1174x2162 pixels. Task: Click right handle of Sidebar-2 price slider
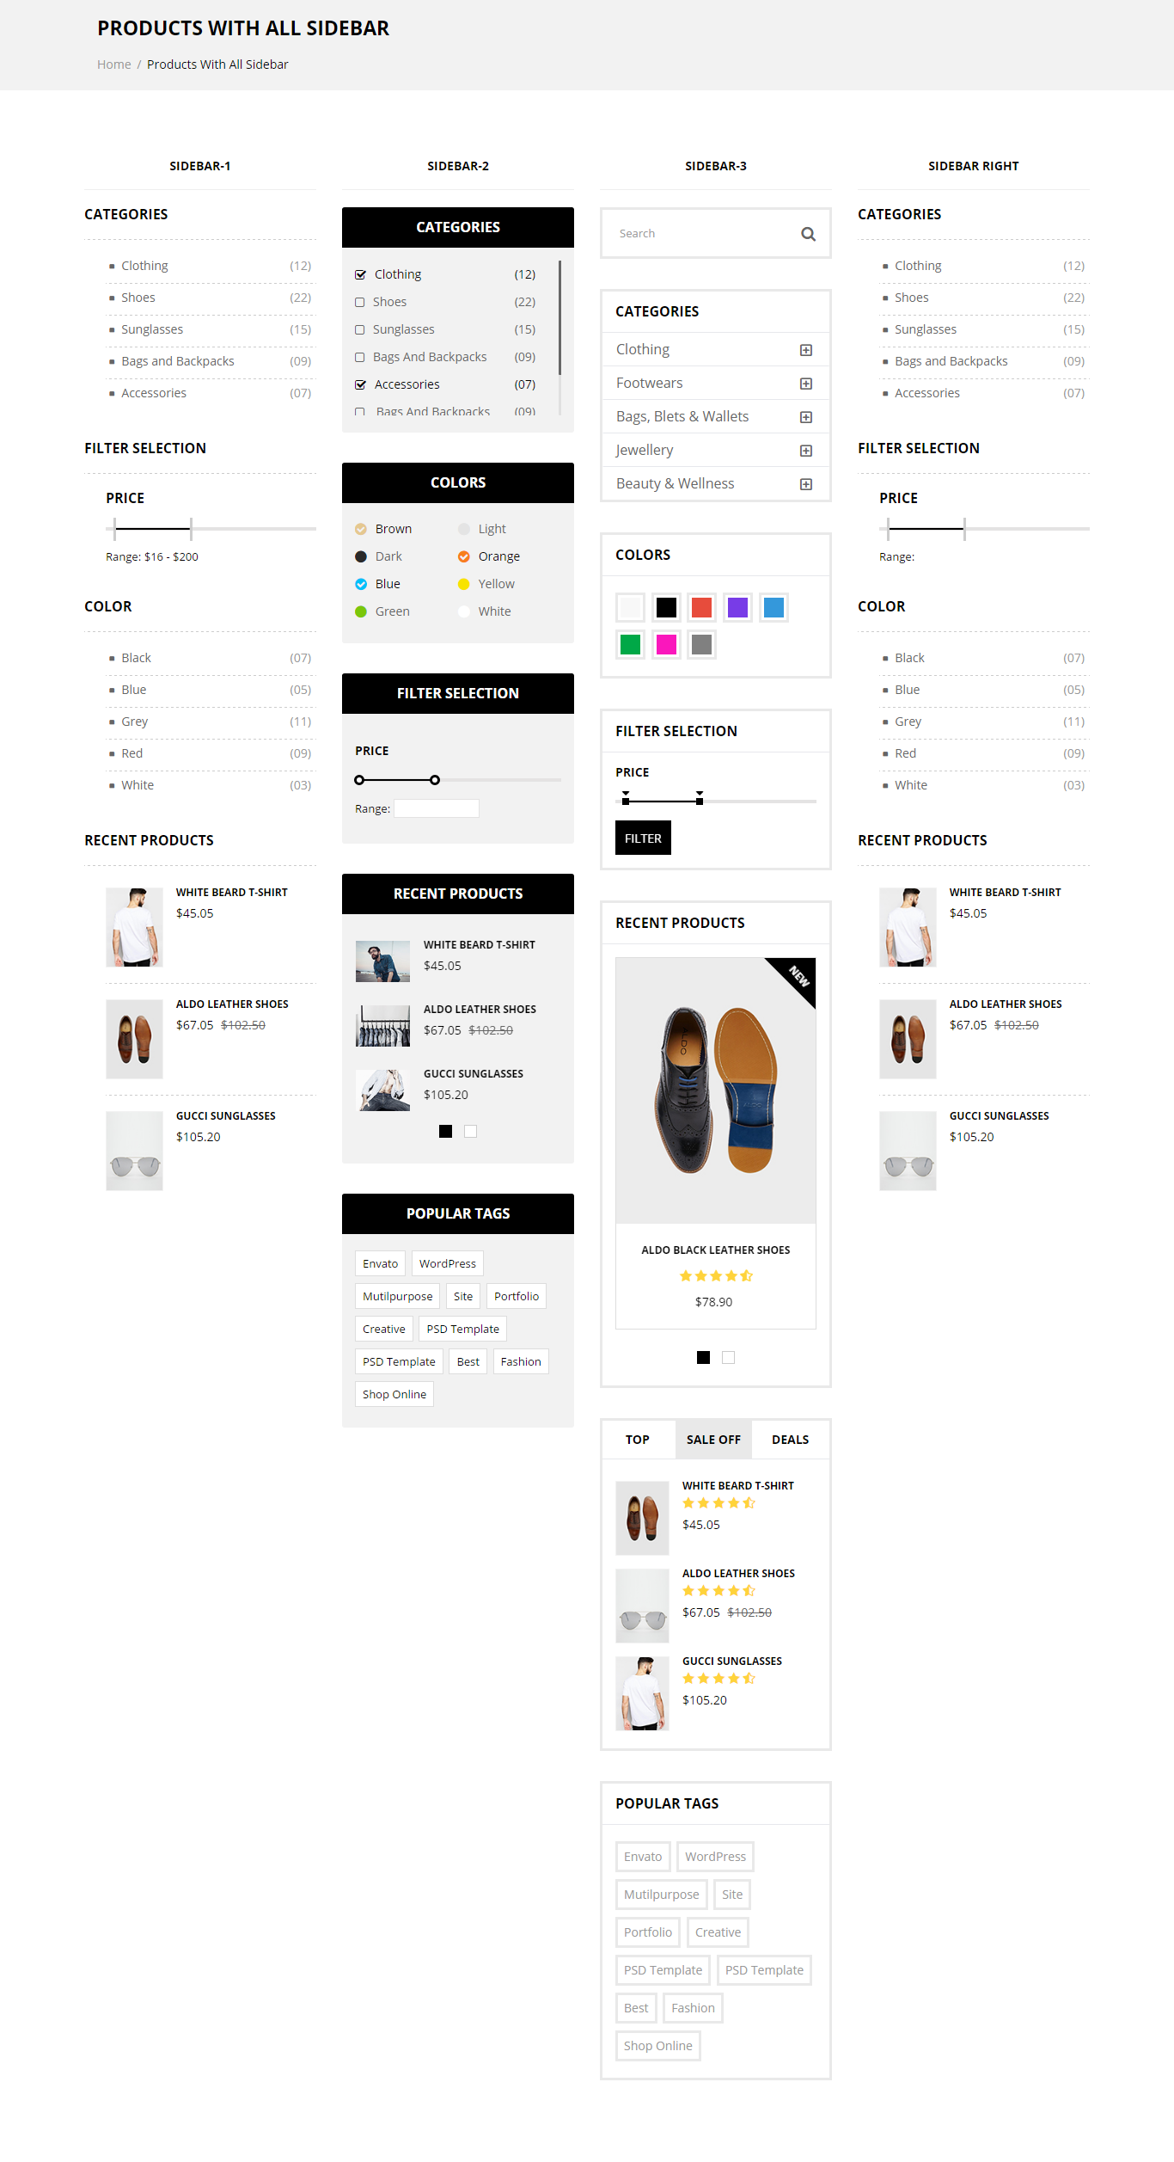click(x=435, y=780)
